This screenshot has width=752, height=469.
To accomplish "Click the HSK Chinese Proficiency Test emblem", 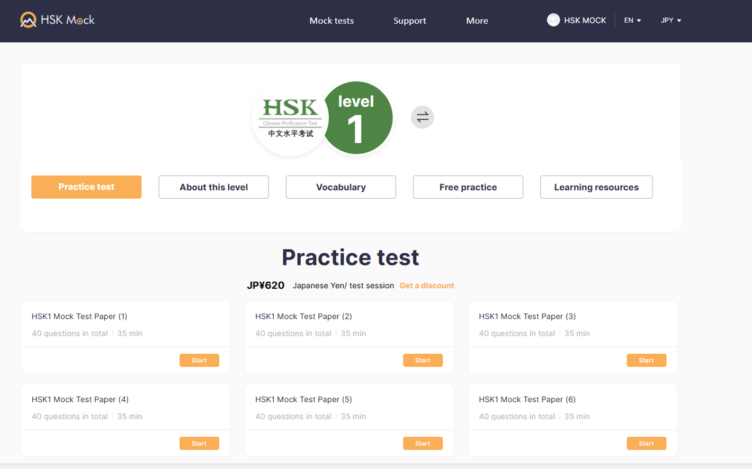I will point(290,118).
